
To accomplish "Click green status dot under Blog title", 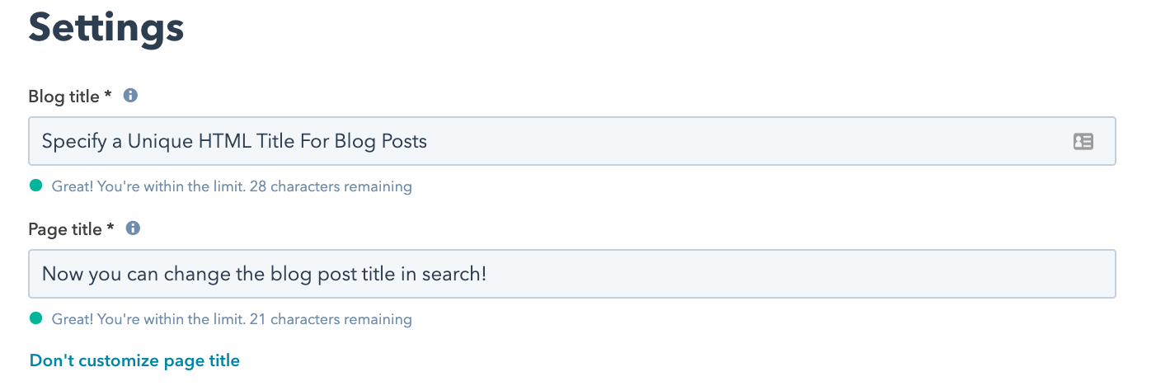I will coord(35,186).
